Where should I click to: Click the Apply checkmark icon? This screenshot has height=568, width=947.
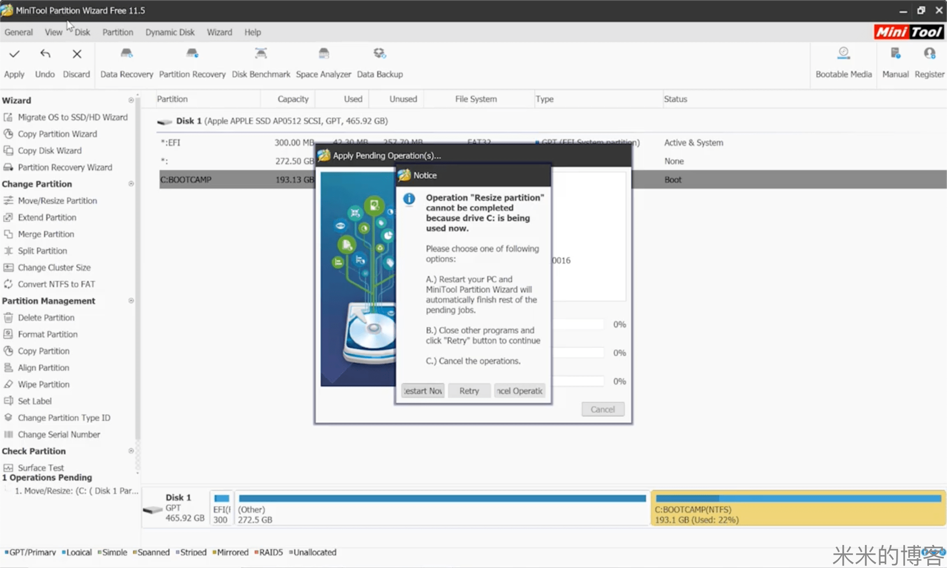click(x=14, y=54)
